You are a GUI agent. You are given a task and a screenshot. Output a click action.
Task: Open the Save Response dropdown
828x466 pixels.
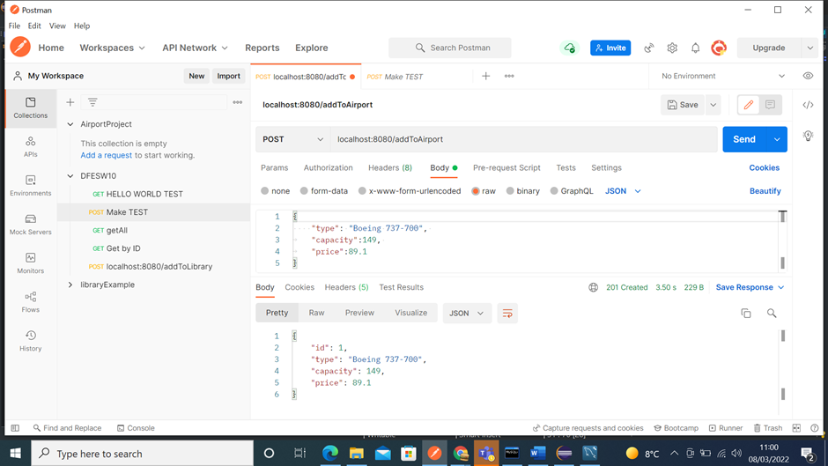pos(750,287)
